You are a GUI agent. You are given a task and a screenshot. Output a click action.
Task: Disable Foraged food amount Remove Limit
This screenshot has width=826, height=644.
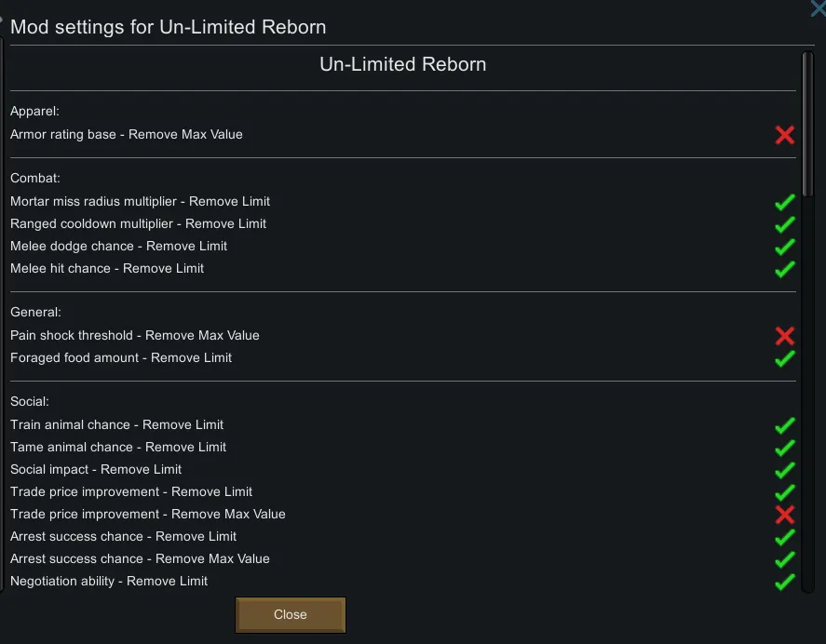(x=785, y=358)
